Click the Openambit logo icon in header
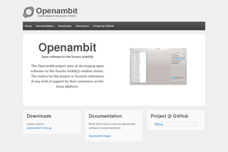The image size is (228, 152). tap(28, 12)
